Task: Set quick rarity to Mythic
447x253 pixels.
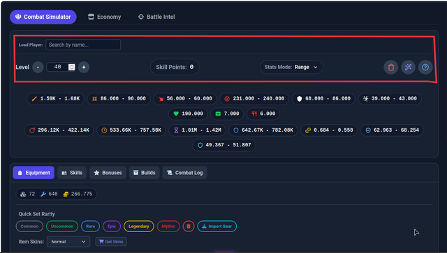Action: (168, 227)
